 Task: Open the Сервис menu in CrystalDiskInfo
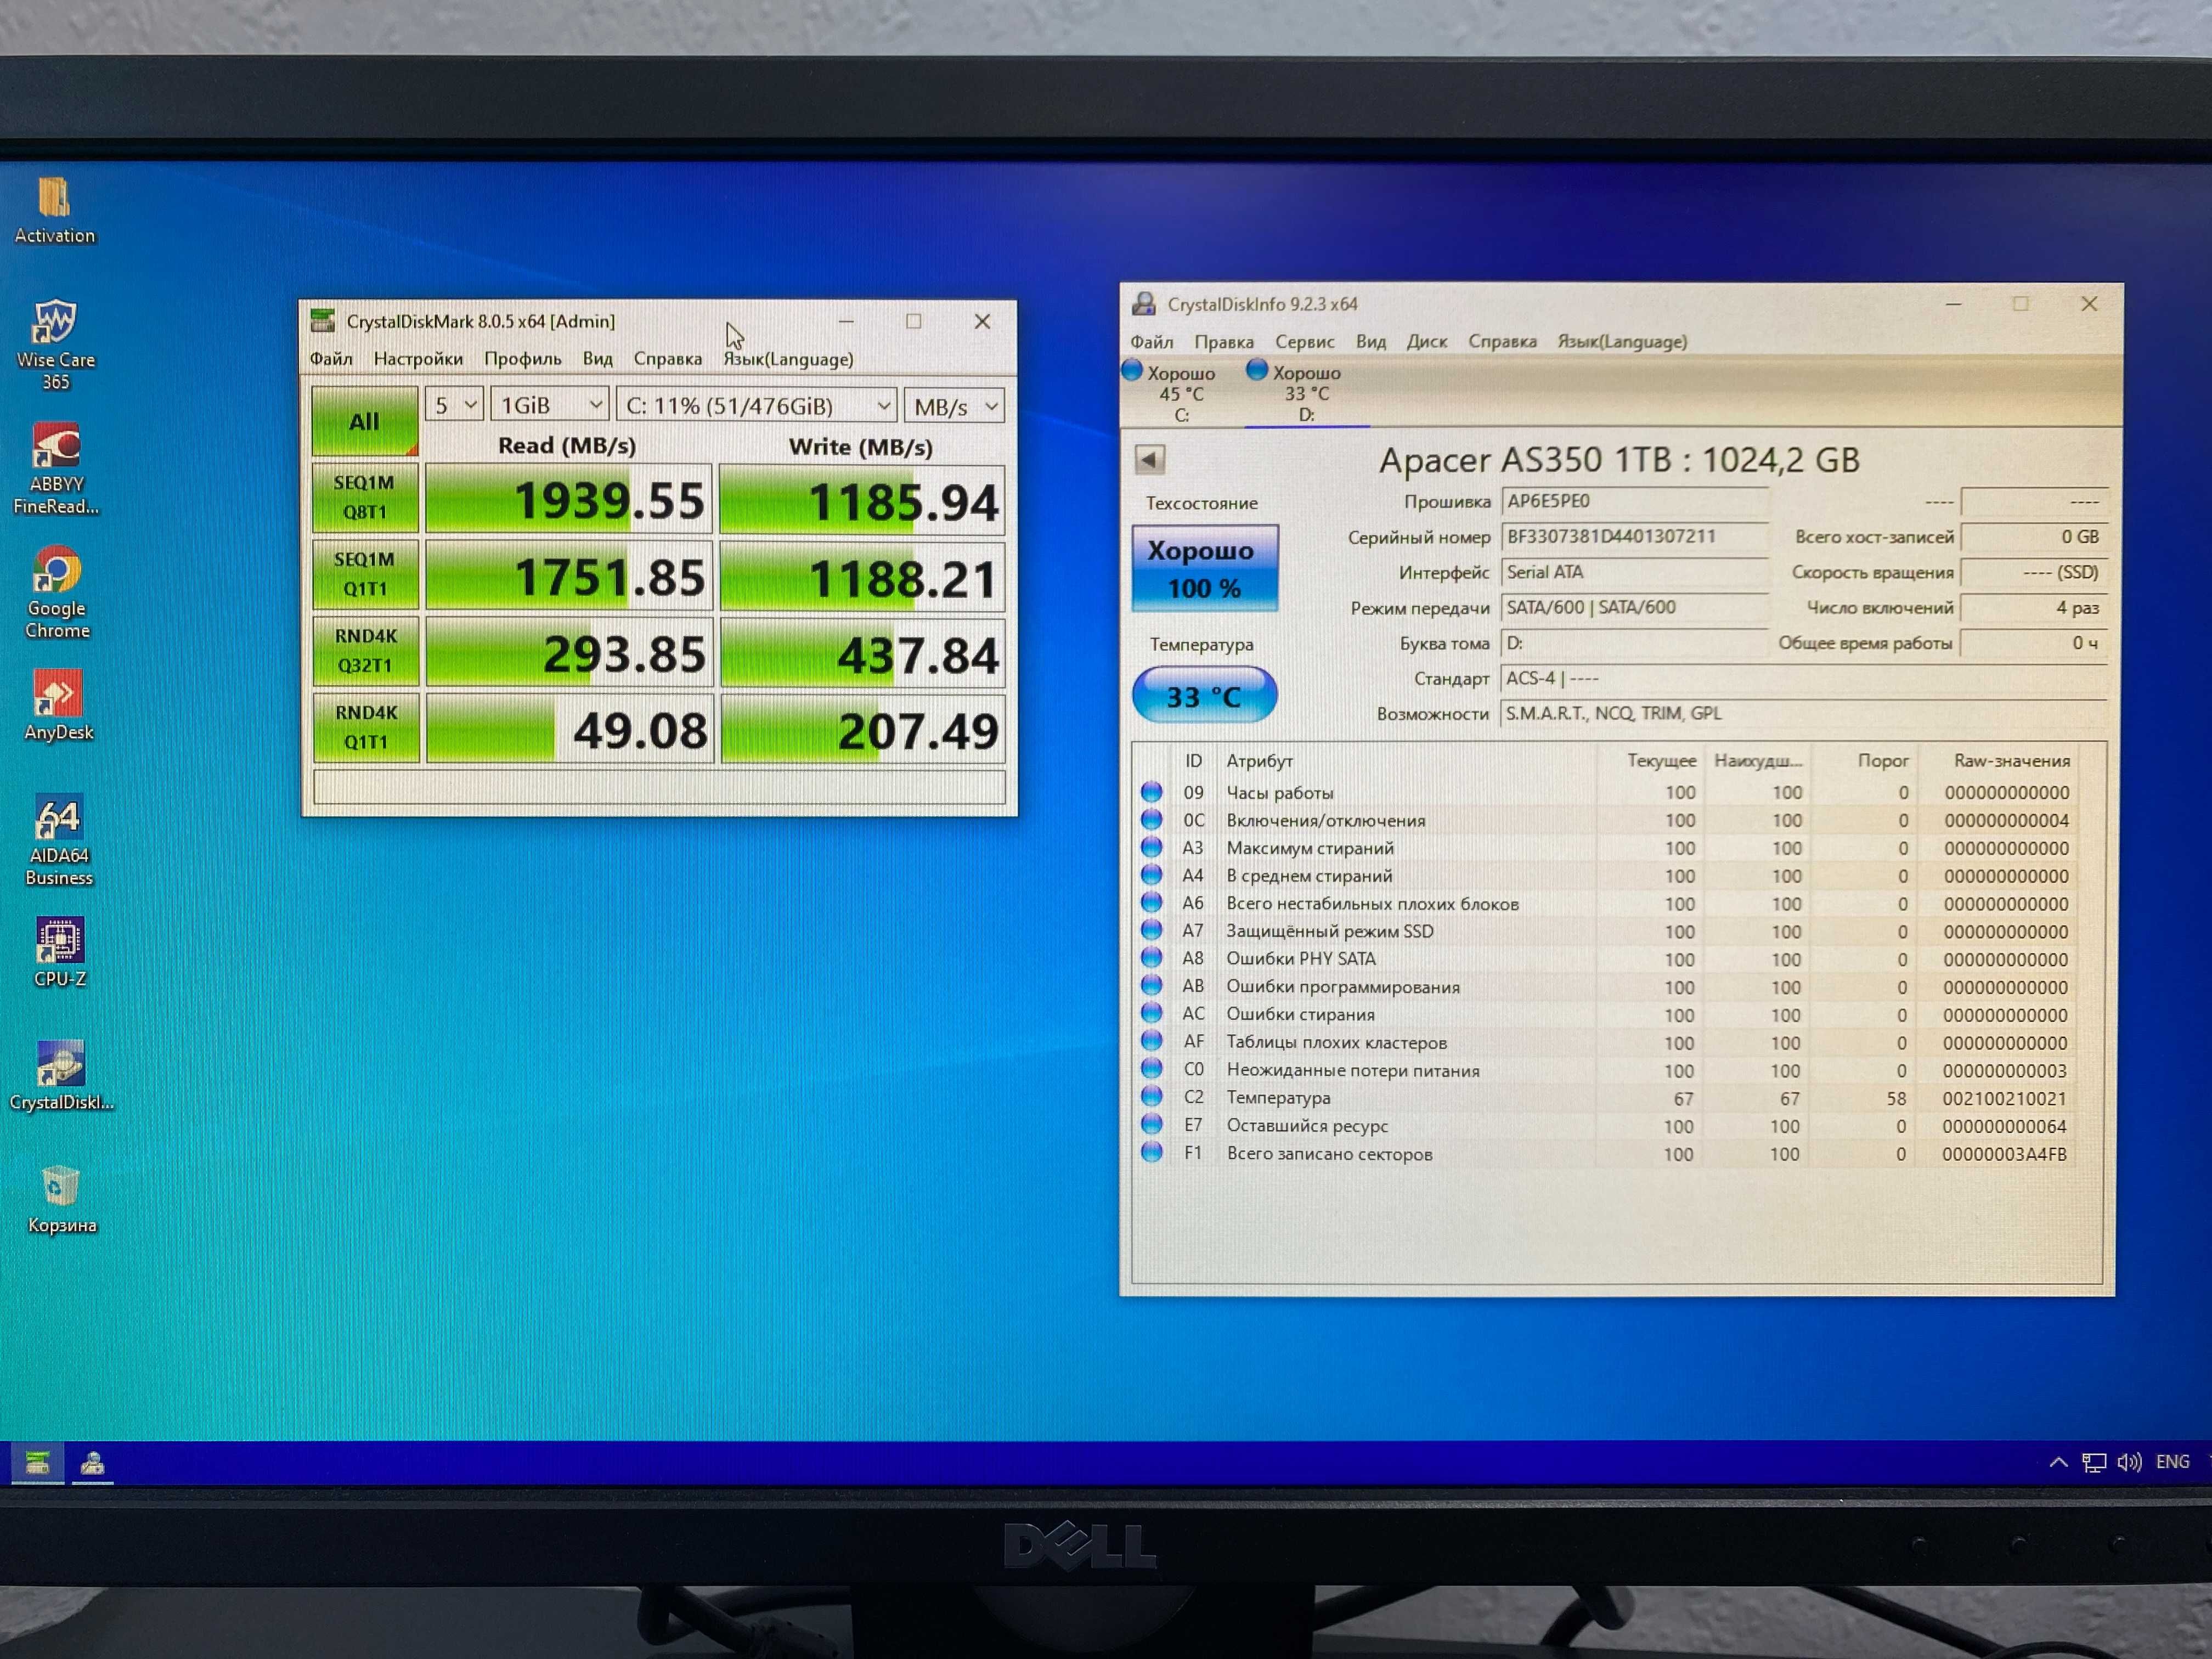pyautogui.click(x=1305, y=341)
